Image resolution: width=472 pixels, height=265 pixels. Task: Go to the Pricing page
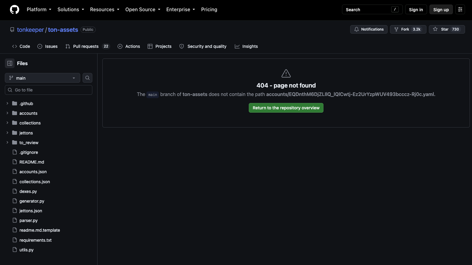coord(209,9)
